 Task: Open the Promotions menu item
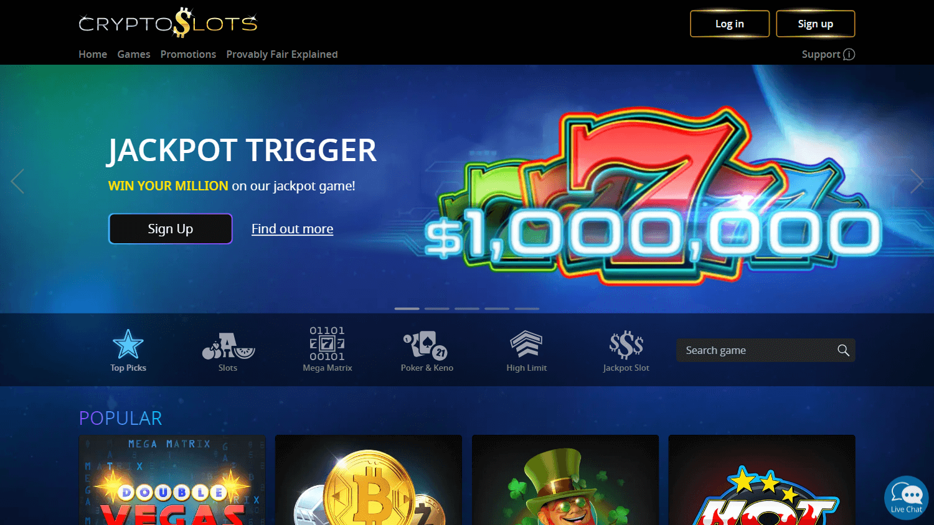pos(188,54)
